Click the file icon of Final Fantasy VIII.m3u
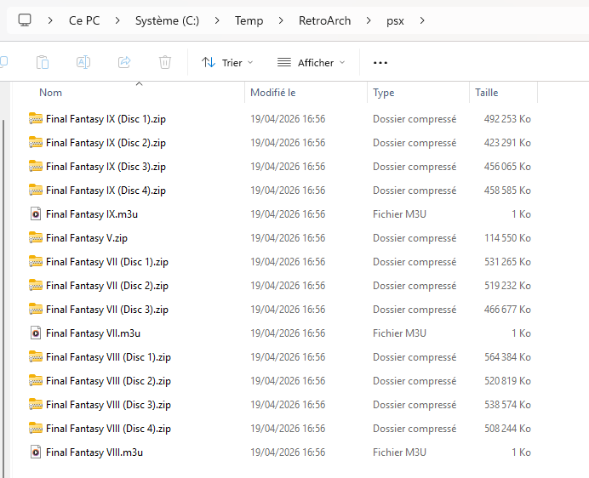Screen dimensions: 589x478 [35, 452]
